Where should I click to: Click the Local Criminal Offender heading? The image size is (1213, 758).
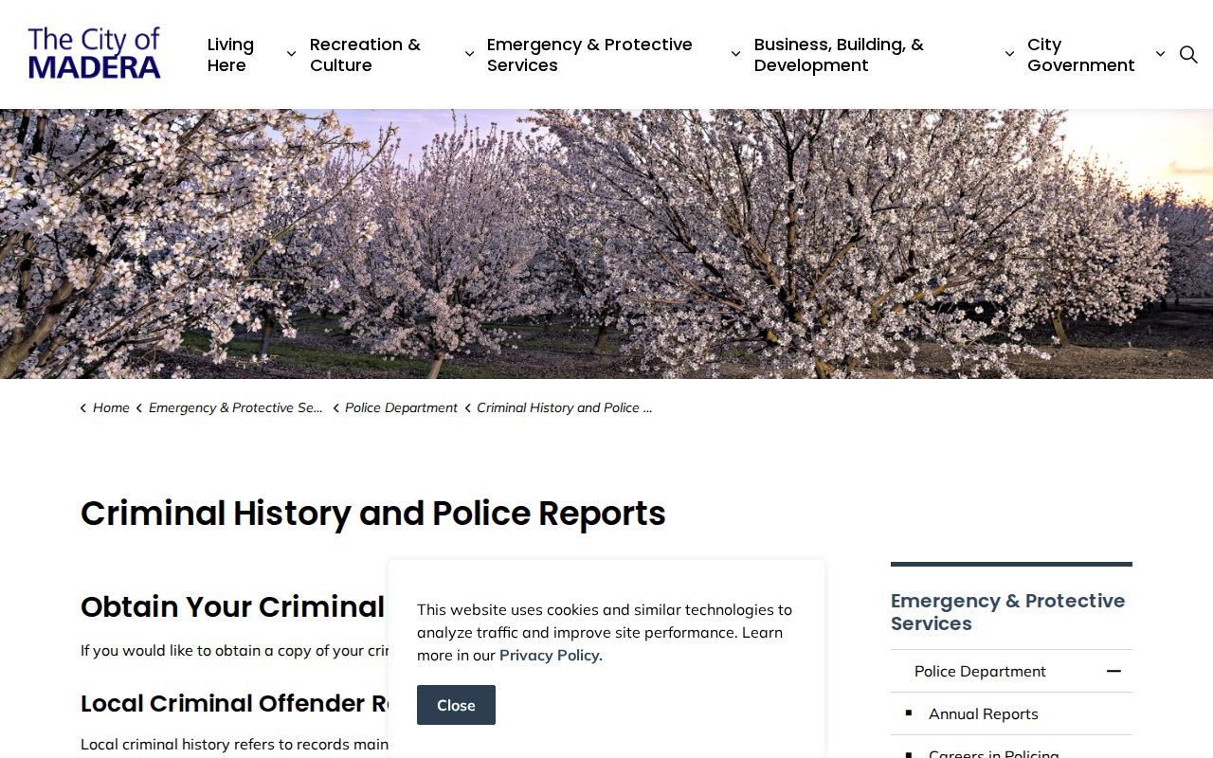coord(234,703)
